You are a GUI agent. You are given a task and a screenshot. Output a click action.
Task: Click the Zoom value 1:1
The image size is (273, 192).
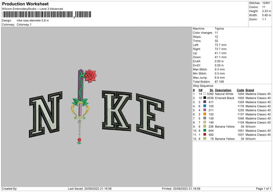pyautogui.click(x=264, y=19)
